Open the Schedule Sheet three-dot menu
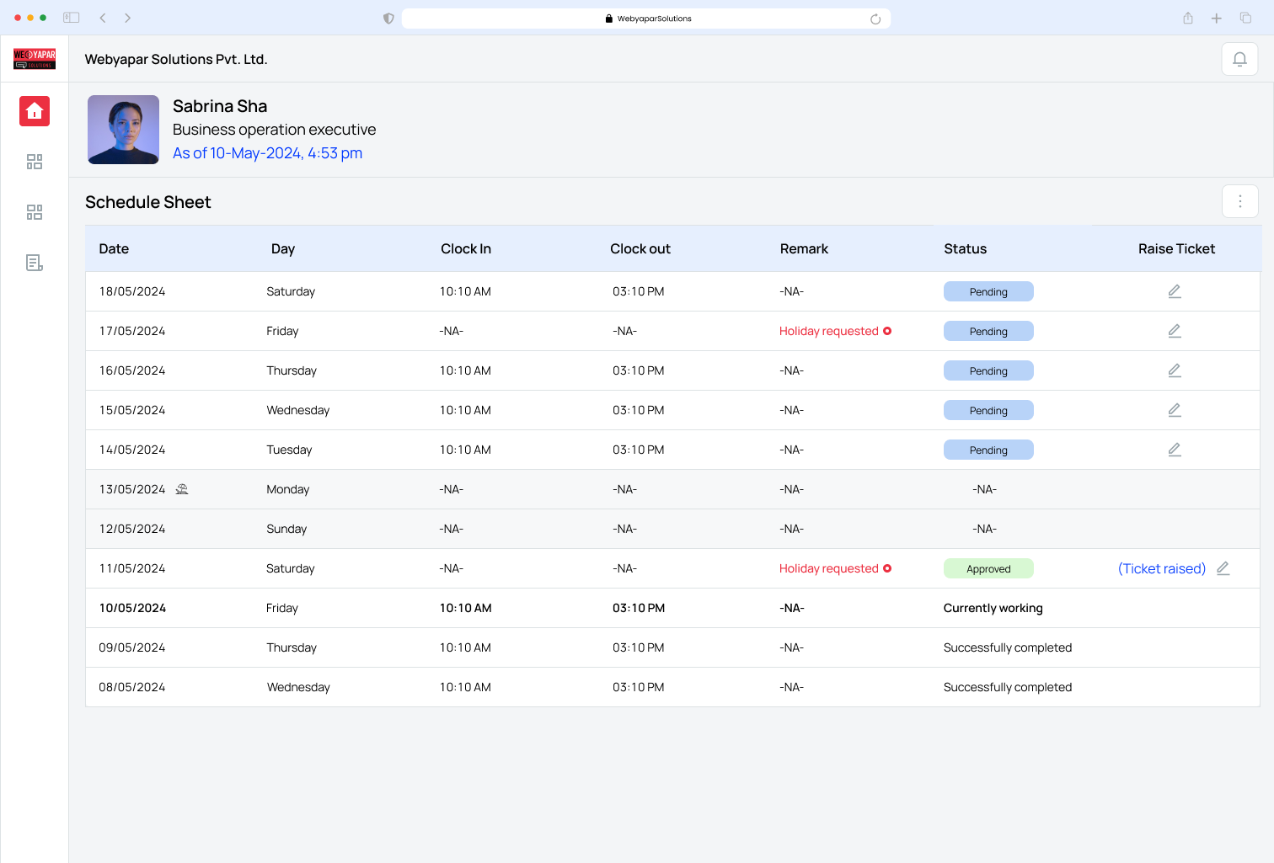This screenshot has width=1274, height=863. [x=1239, y=201]
